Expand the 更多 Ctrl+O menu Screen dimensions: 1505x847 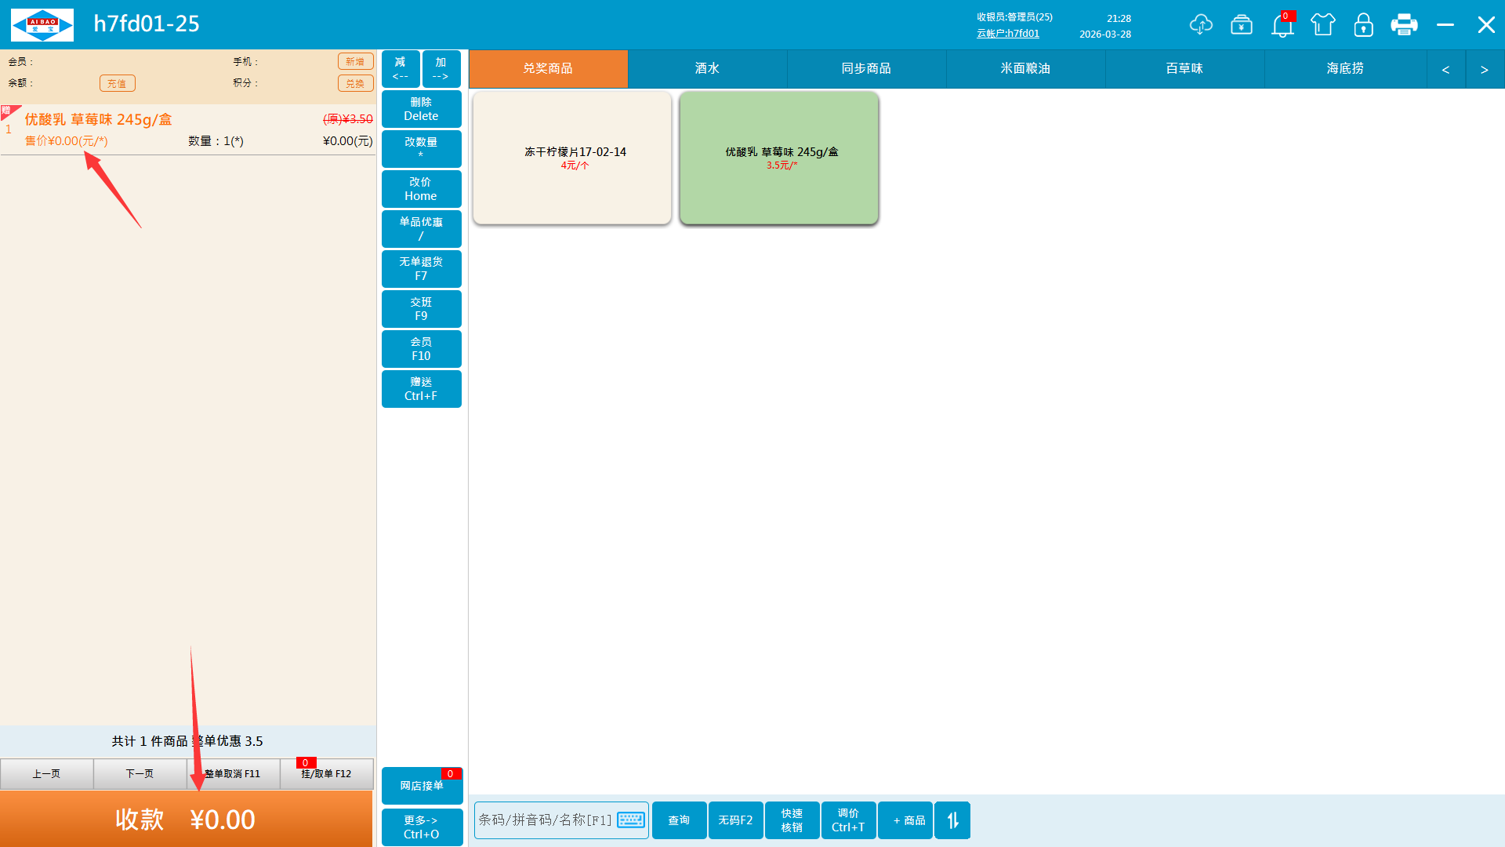tap(422, 827)
